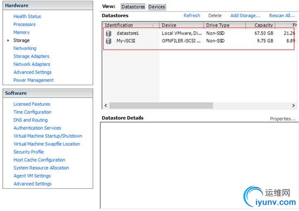Viewport: 299px width, 211px height.
Task: Open Health Status link
Action: click(27, 16)
